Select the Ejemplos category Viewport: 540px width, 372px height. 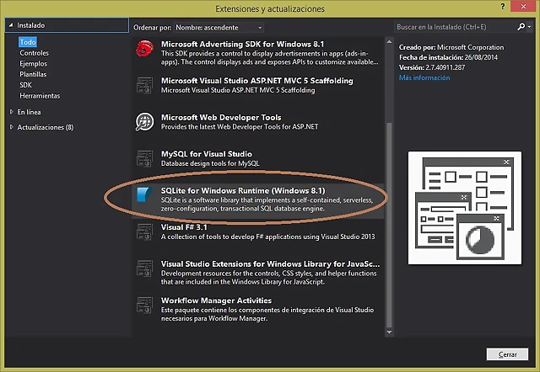34,64
